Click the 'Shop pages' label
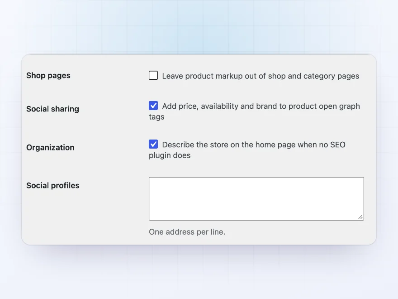This screenshot has width=398, height=299. [x=48, y=76]
